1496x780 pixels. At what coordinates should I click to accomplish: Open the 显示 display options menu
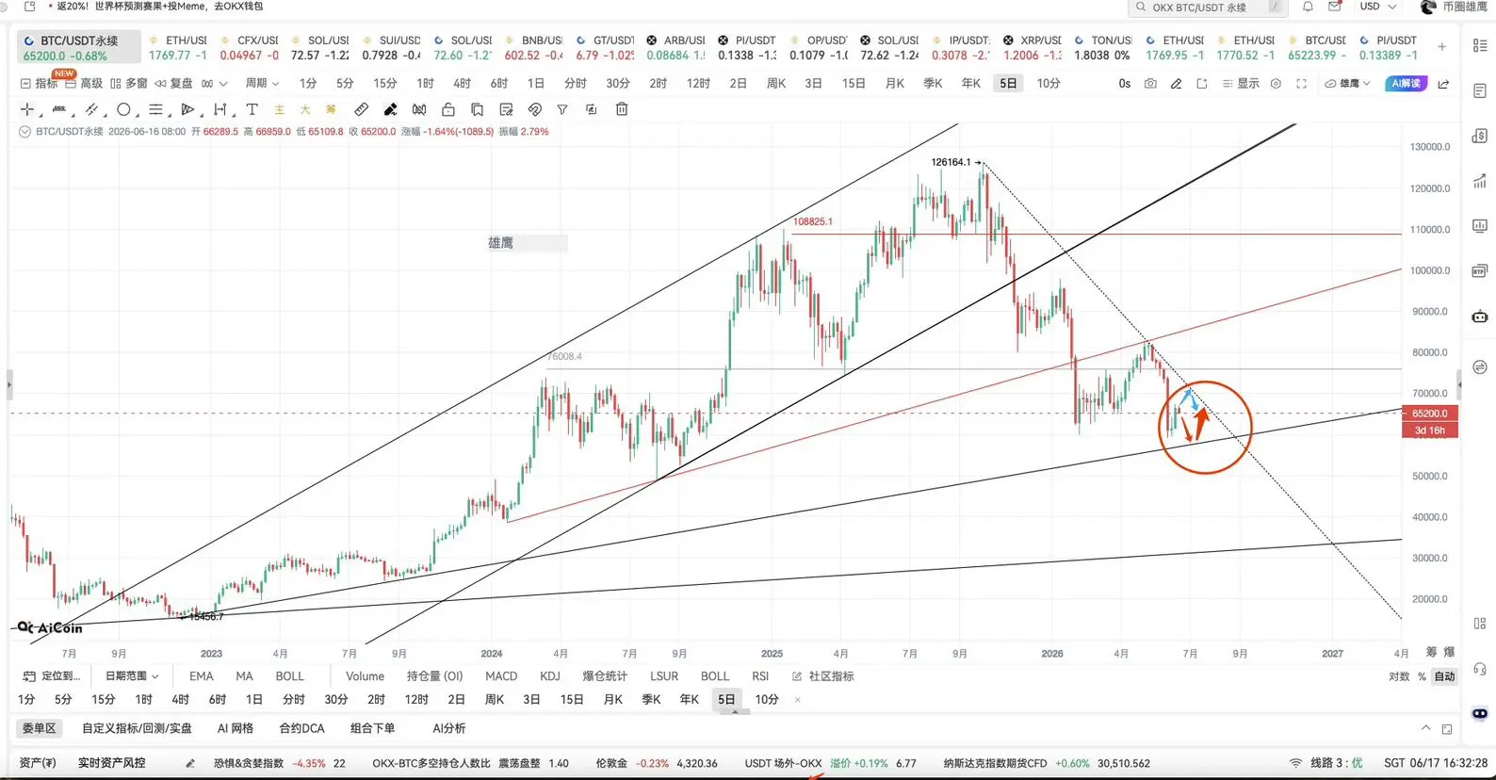[x=1241, y=84]
